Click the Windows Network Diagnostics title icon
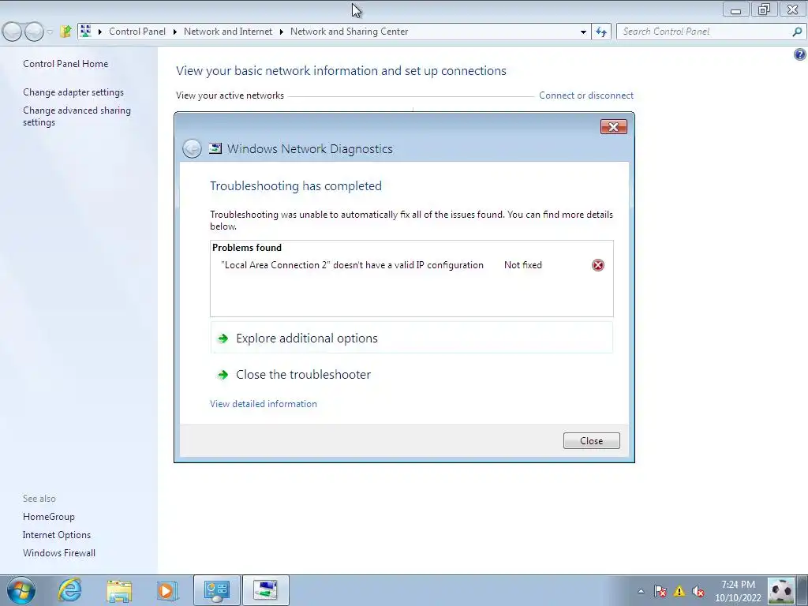 (215, 149)
